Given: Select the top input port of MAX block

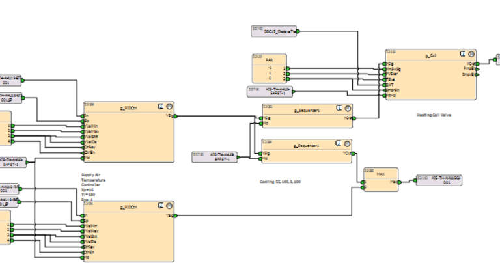Looking at the screenshot, I should [x=363, y=182].
